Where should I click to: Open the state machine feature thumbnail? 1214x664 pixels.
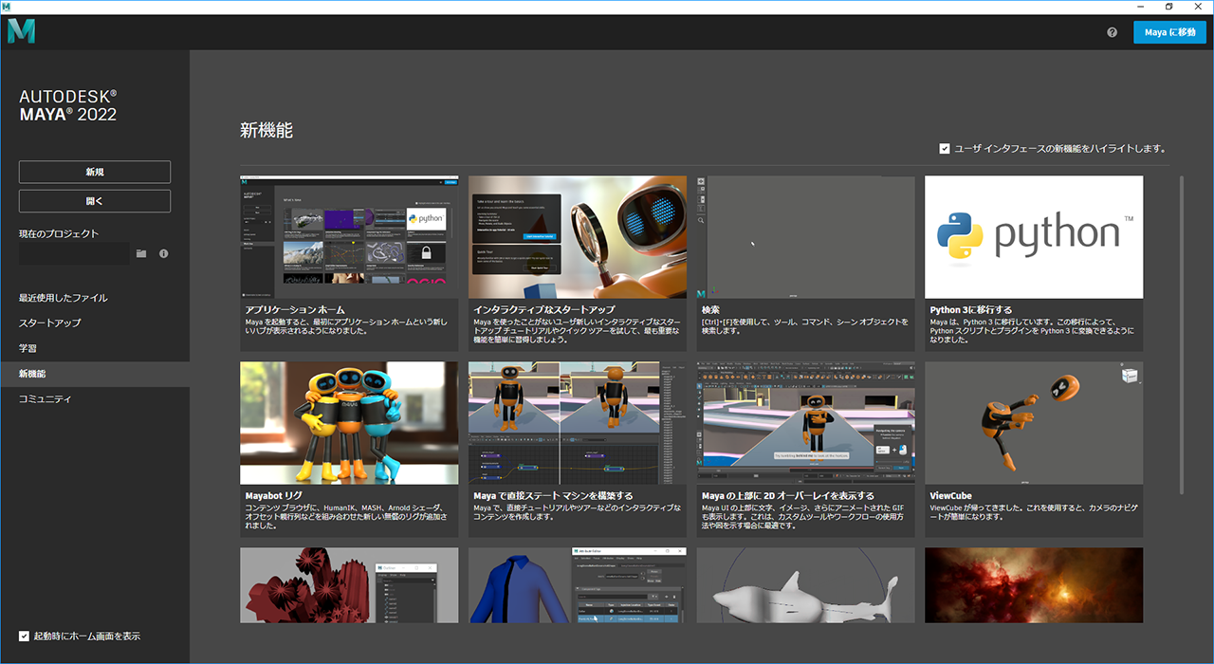[578, 423]
